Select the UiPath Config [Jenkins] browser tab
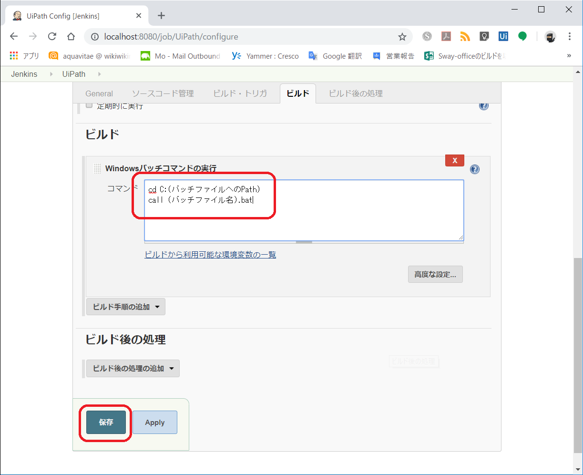Viewport: 583px width, 475px height. [77, 16]
